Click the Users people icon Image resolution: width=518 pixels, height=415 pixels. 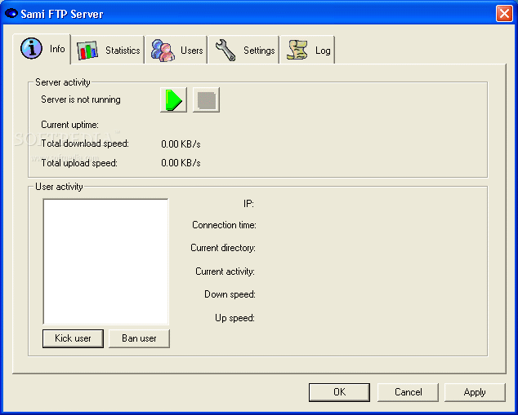coord(163,51)
